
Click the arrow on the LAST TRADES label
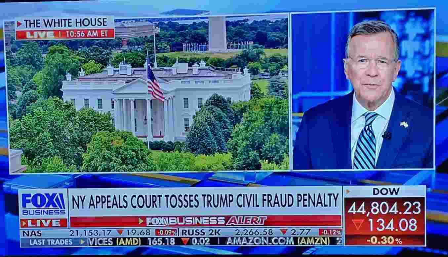(x=82, y=242)
